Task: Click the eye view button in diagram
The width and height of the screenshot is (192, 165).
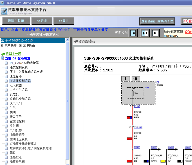Action: (x=136, y=78)
